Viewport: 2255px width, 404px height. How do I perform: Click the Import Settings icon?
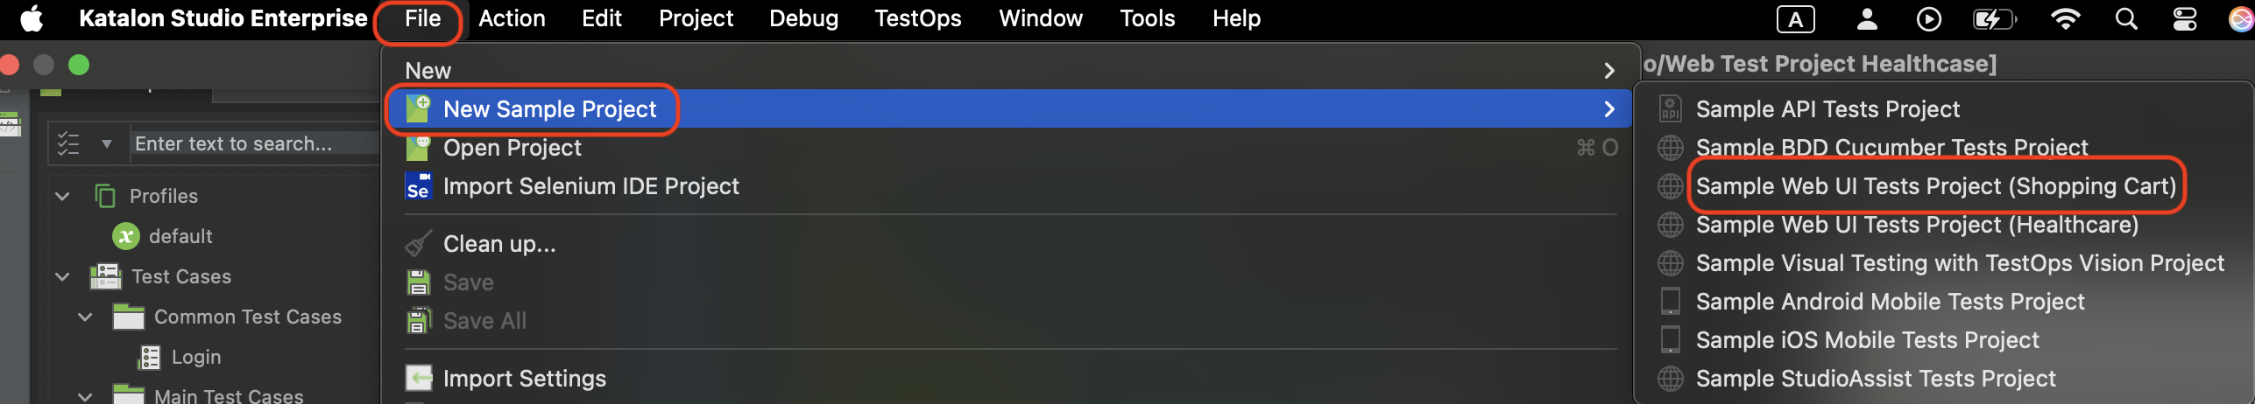click(x=418, y=379)
